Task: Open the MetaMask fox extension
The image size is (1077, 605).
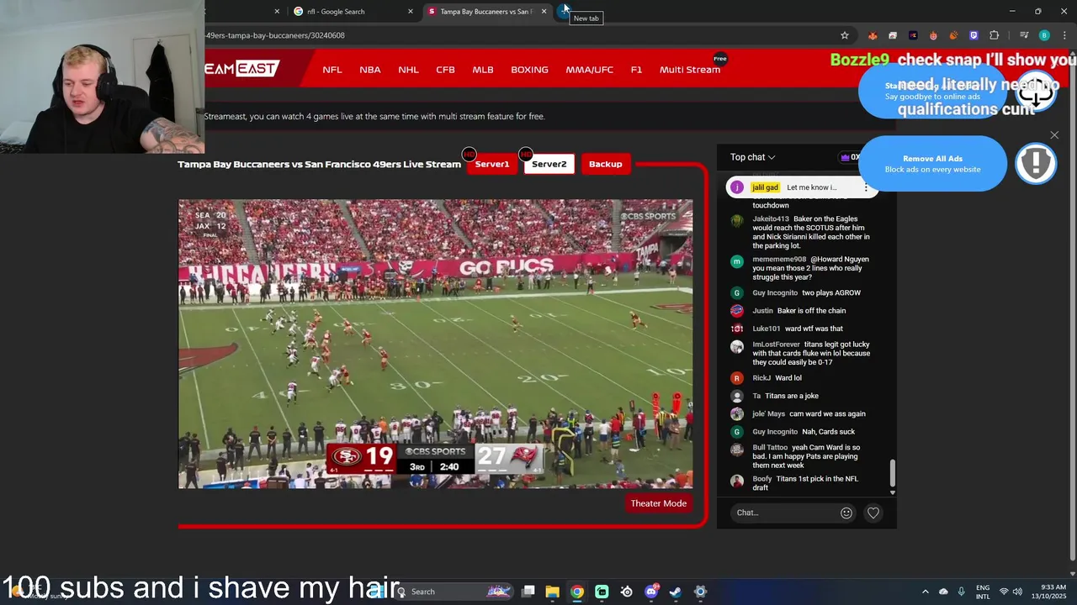Action: tap(873, 35)
